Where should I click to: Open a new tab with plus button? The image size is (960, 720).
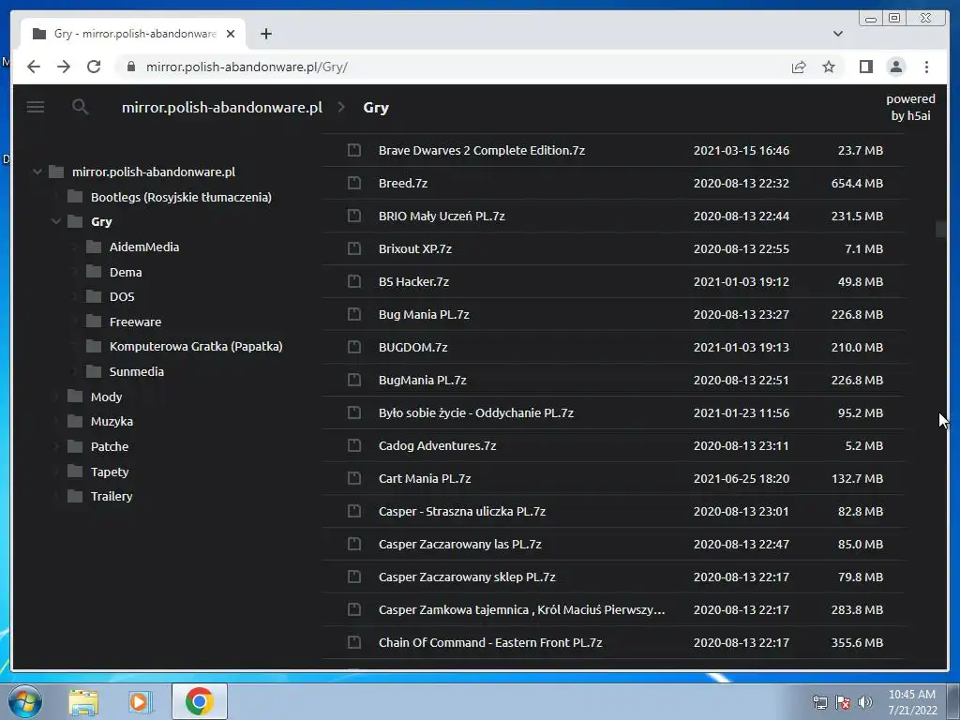pos(265,34)
